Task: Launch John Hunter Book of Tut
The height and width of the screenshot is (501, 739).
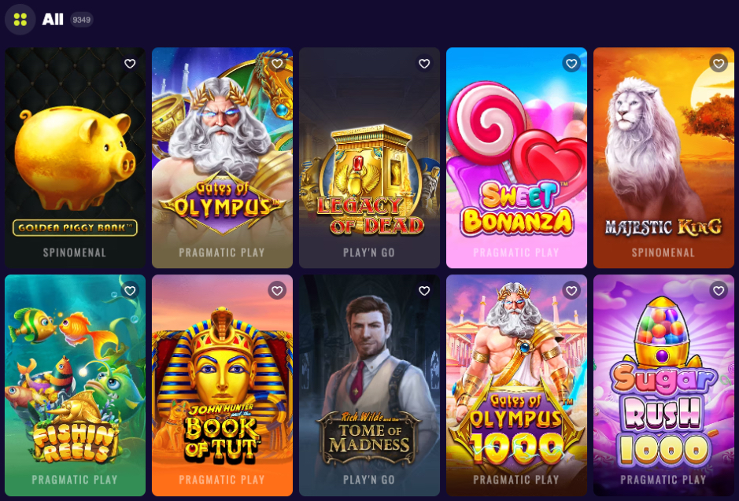Action: [x=222, y=385]
